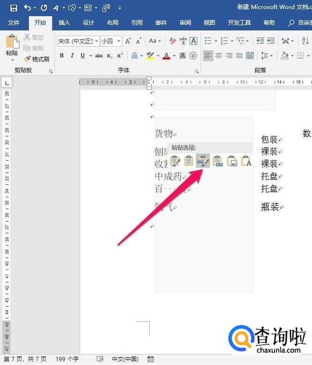This screenshot has height=365, width=312.
Task: Apply paragraph shading paint bucket
Action: coord(285,56)
